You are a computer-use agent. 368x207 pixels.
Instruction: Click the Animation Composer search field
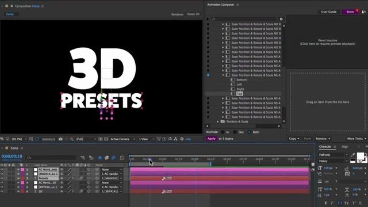pos(244,19)
